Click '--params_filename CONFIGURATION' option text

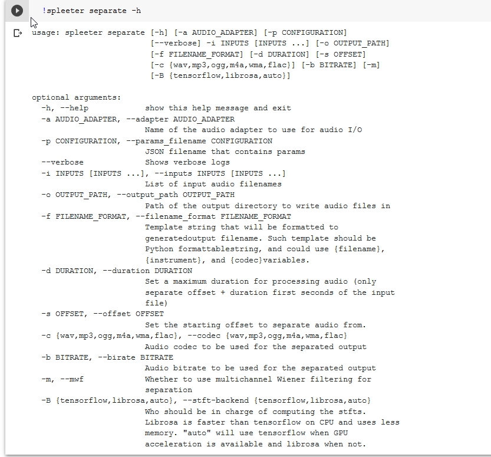(x=199, y=141)
